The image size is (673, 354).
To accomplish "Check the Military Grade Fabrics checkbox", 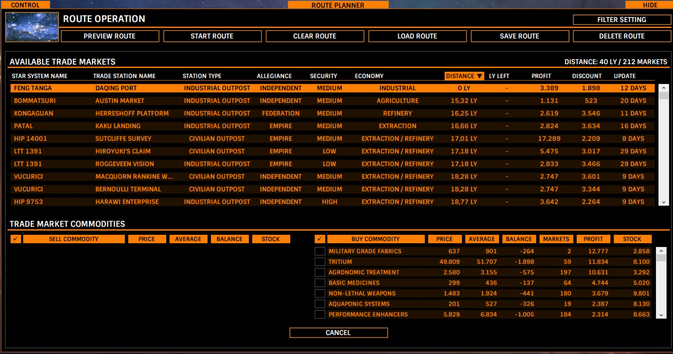I will point(320,251).
